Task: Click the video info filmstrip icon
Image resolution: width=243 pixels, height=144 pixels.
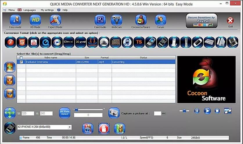Action: click(10, 93)
